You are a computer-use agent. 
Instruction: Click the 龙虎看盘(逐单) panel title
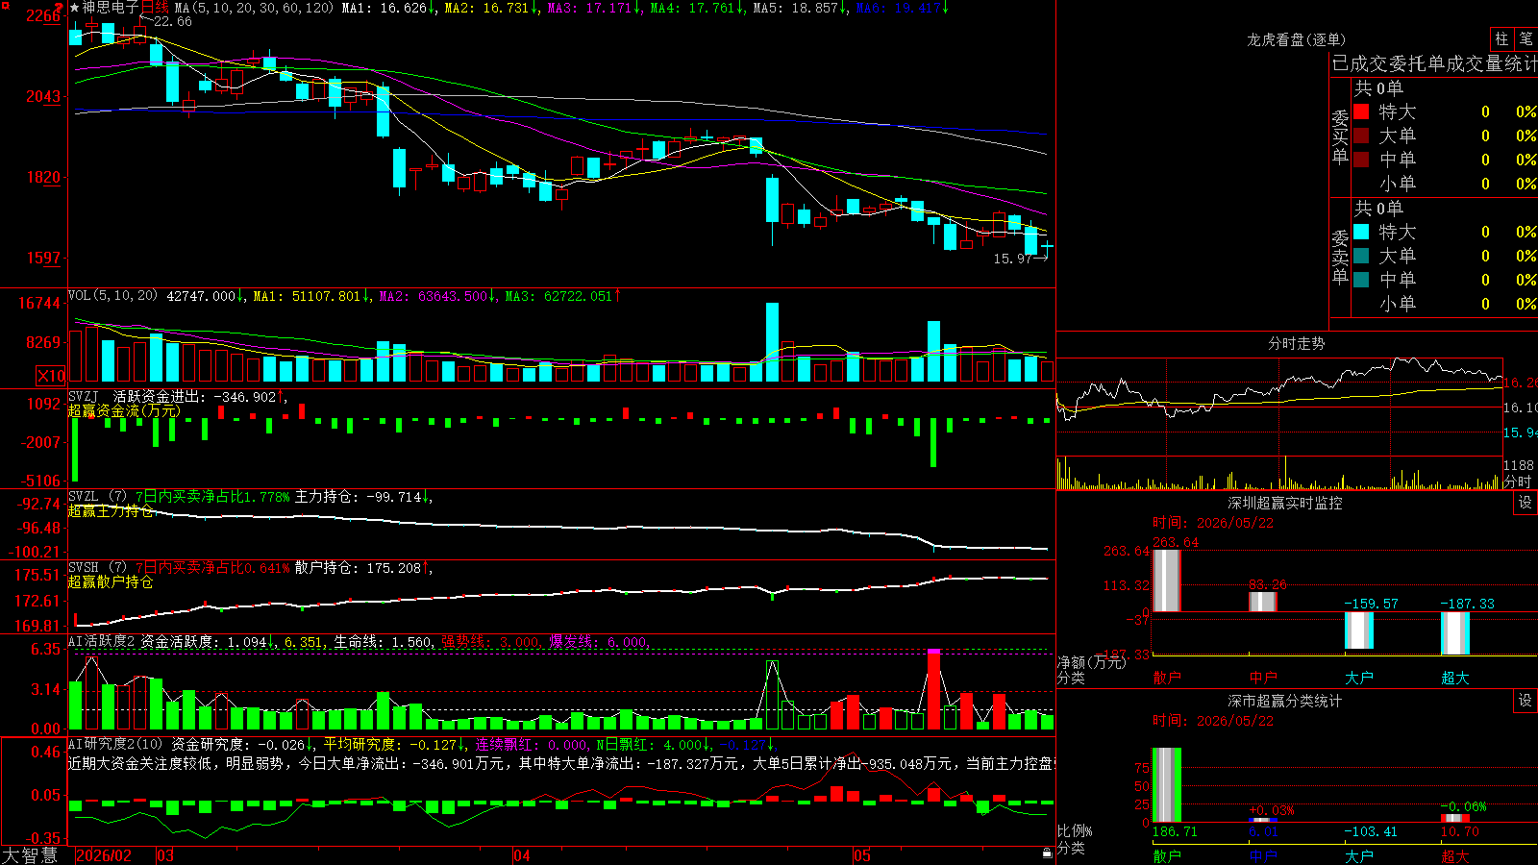coord(1296,39)
